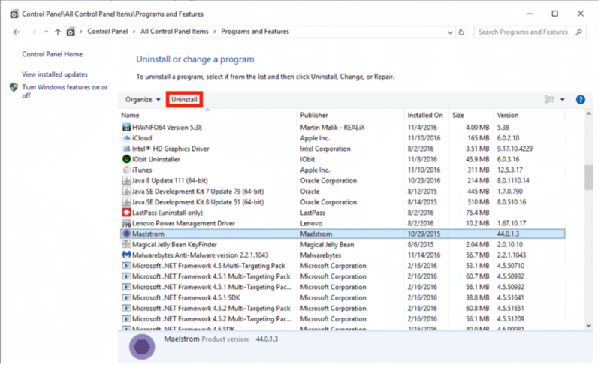This screenshot has height=365, width=601.
Task: Click the Control Panel icon in address bar
Action: click(x=71, y=32)
